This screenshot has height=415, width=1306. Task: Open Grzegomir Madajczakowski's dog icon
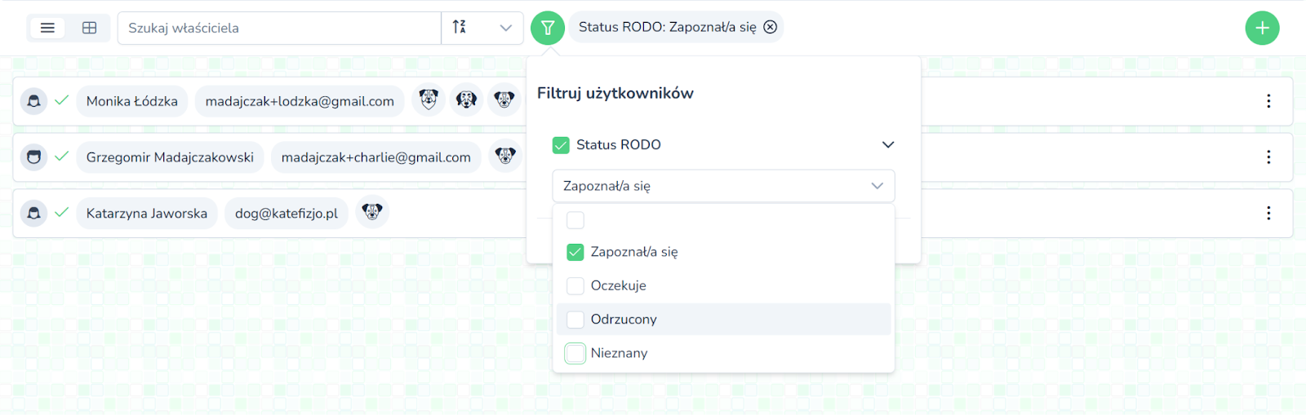[505, 157]
